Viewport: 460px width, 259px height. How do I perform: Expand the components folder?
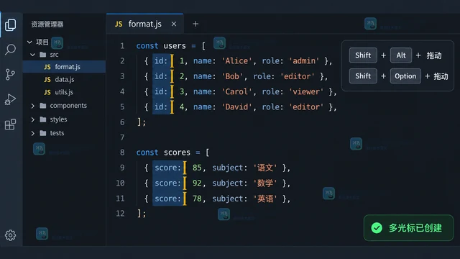33,106
